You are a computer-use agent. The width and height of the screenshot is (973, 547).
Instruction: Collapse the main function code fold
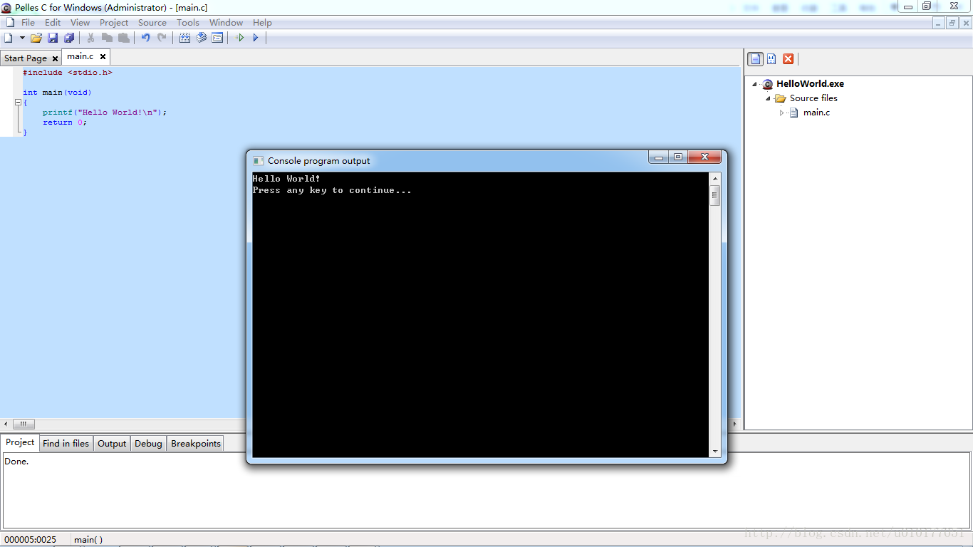coord(18,103)
